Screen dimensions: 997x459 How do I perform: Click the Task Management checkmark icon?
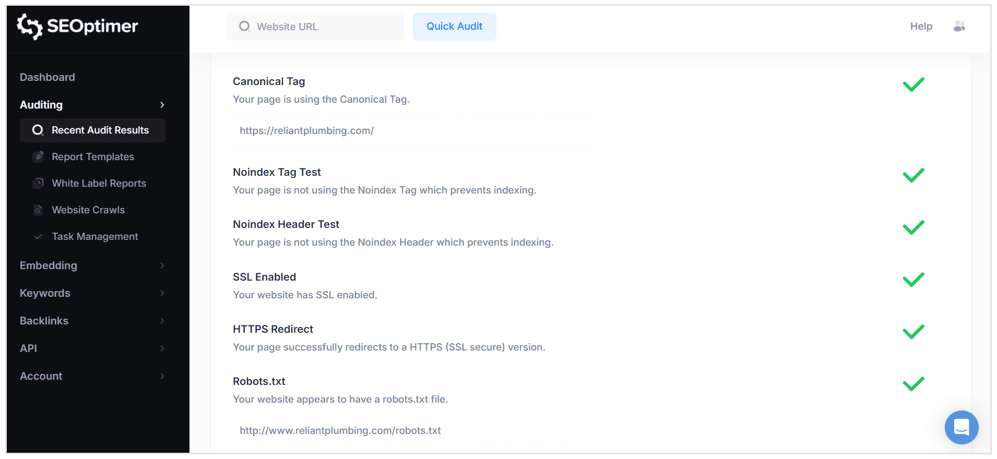click(39, 236)
